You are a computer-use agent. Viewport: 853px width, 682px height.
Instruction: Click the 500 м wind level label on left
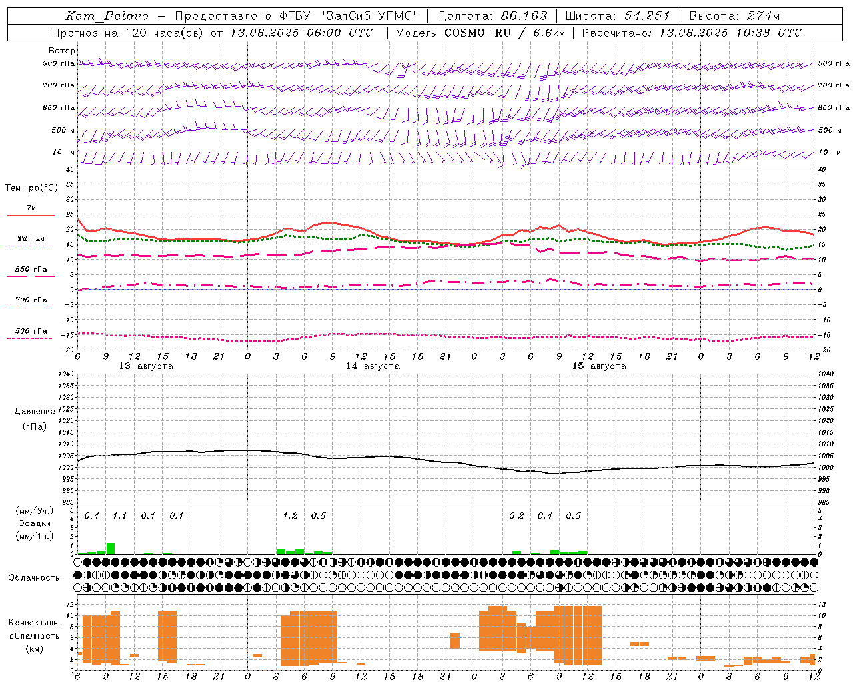pos(63,130)
